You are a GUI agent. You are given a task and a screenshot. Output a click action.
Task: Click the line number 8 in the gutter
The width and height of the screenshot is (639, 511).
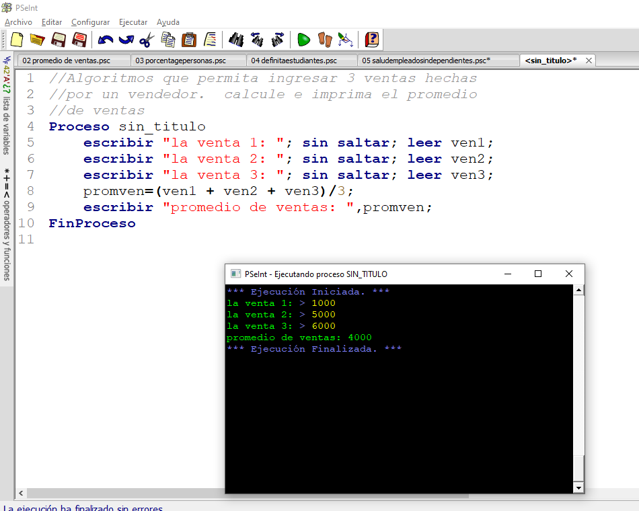[x=30, y=191]
